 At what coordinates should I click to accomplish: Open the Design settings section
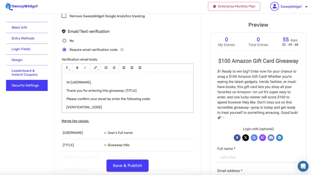pos(17,60)
